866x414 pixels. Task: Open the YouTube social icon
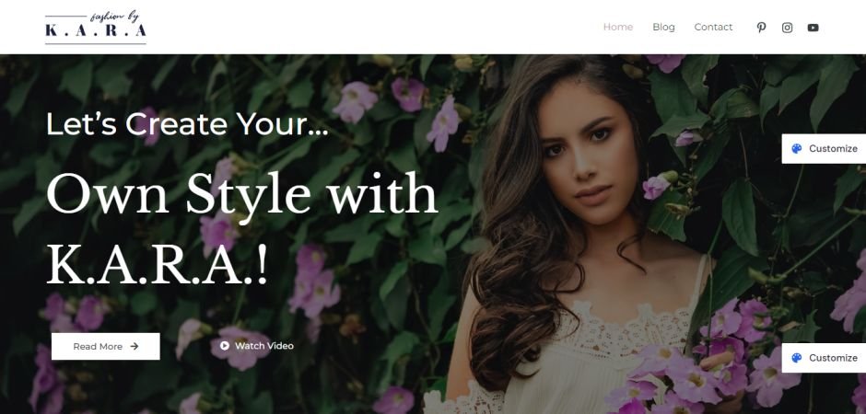(x=813, y=28)
